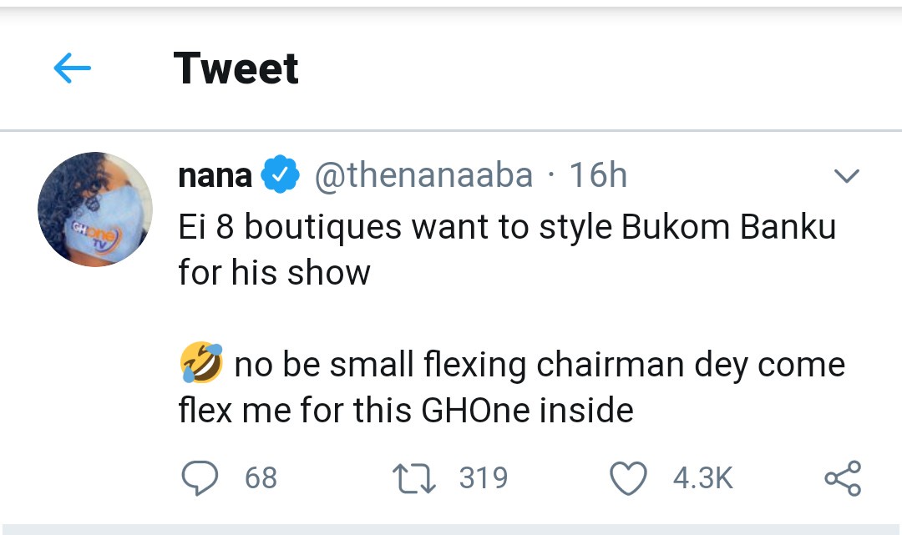Go back using the blue arrow
Image resolution: width=902 pixels, height=535 pixels.
(x=72, y=69)
